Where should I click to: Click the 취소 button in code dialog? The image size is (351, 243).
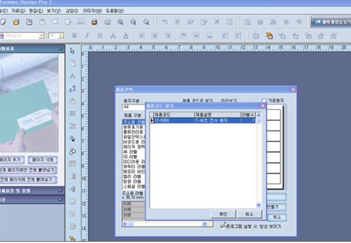pos(249,214)
